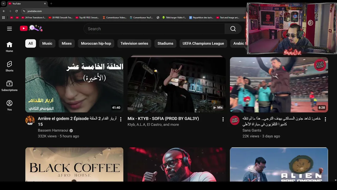Viewport: 337px width, 190px height.
Task: Open Sans Gants channel name link
Action: (x=252, y=130)
